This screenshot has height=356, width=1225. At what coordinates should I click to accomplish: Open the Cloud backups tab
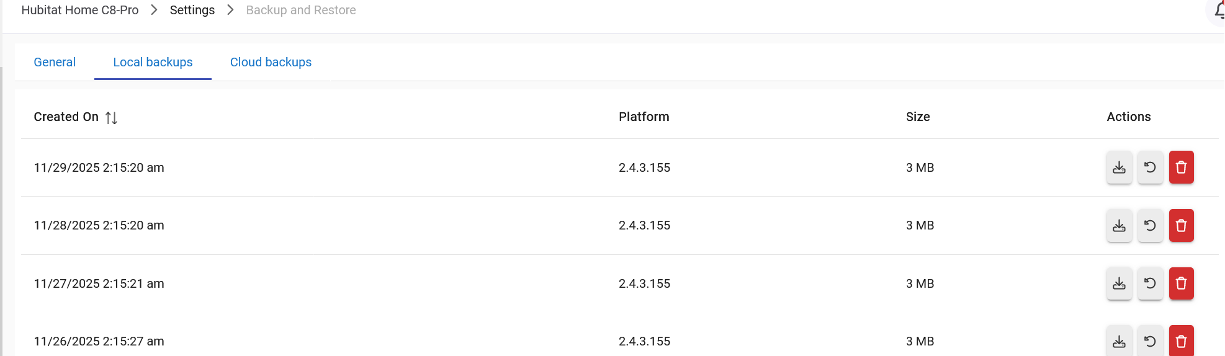[x=271, y=62]
